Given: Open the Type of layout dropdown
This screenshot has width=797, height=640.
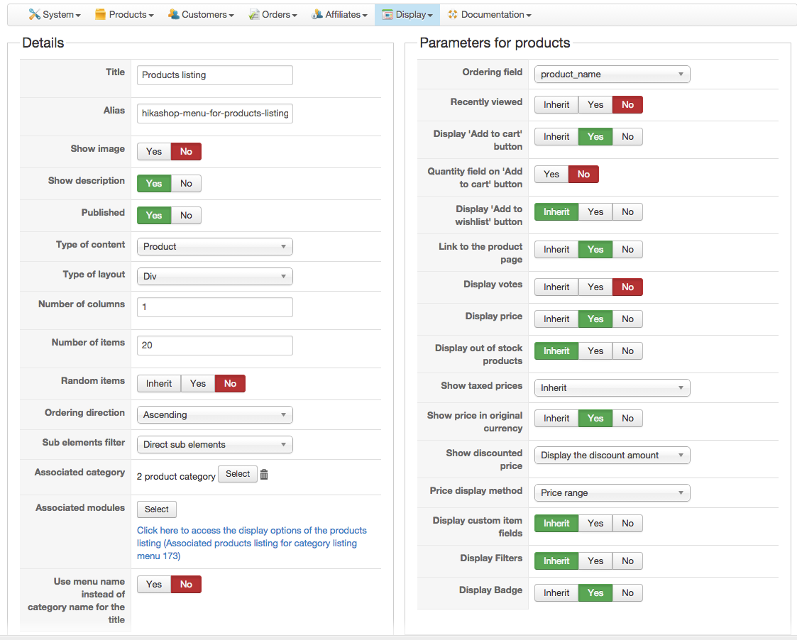Looking at the screenshot, I should click(x=214, y=276).
